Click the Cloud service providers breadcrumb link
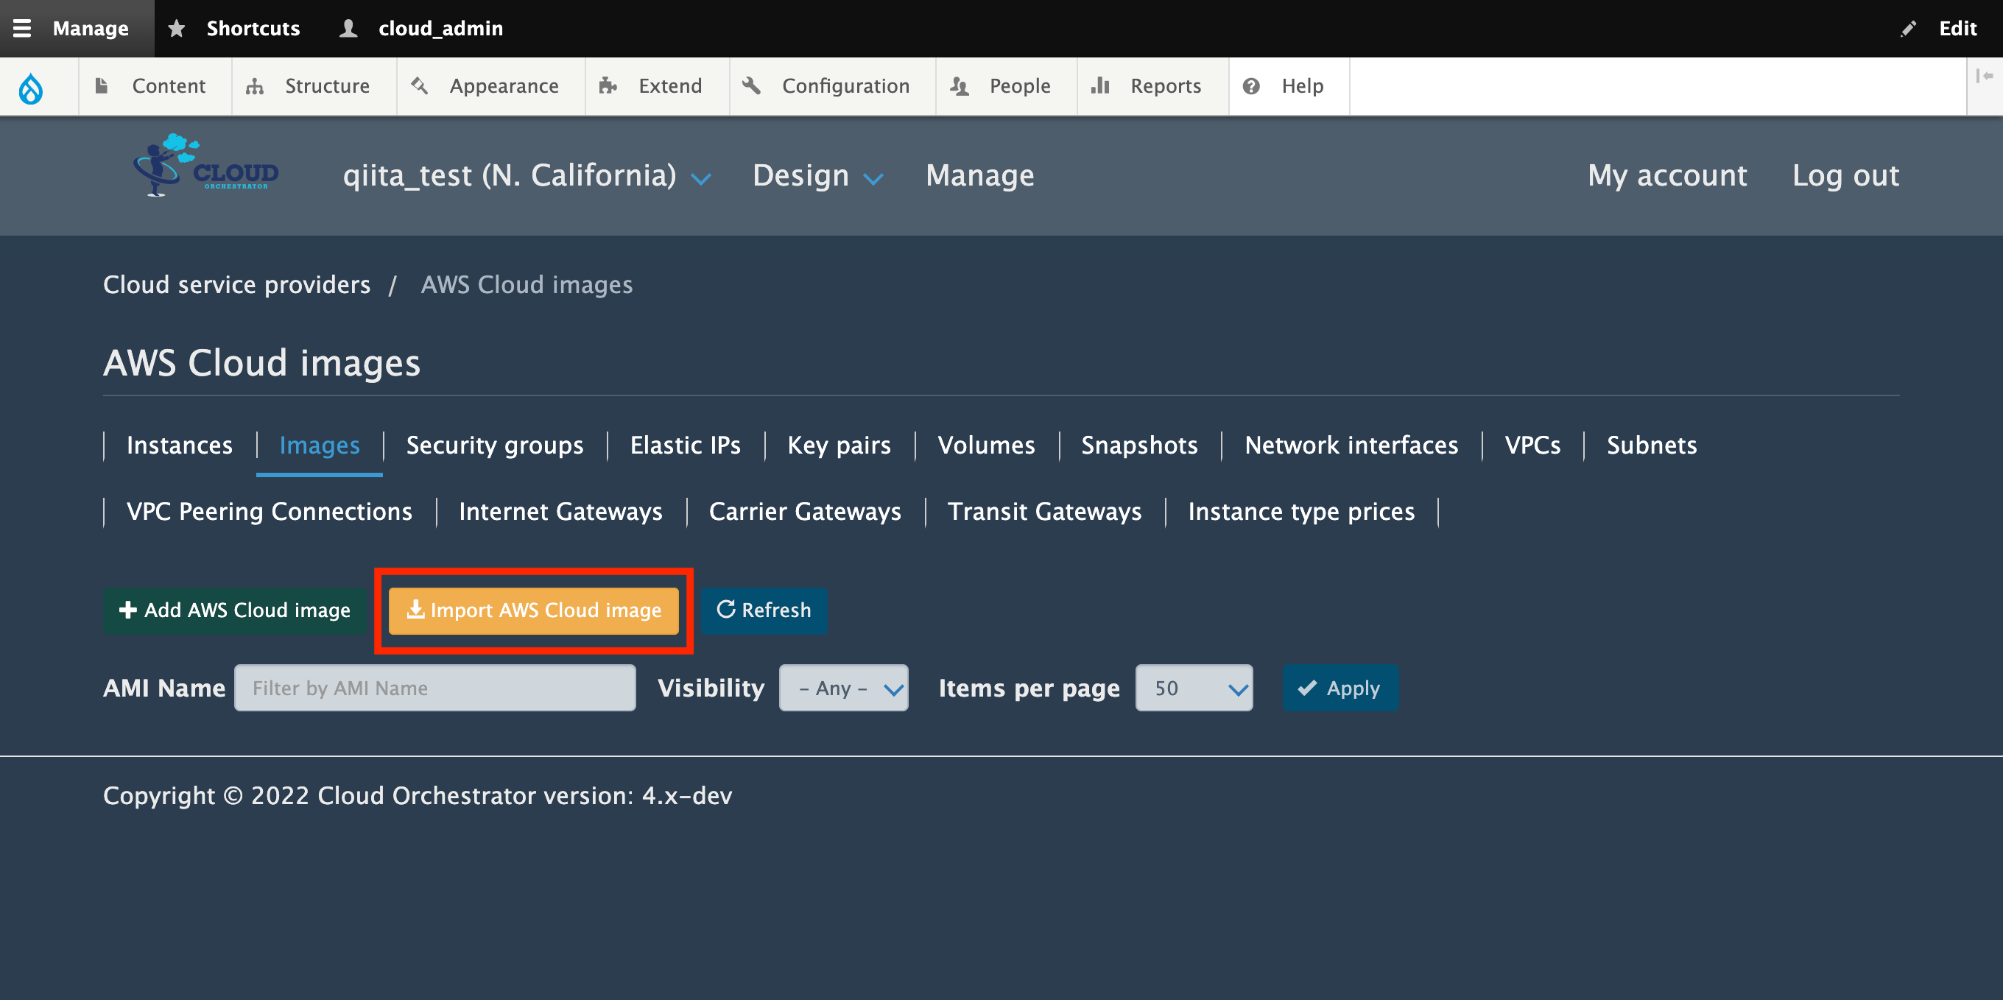The width and height of the screenshot is (2003, 1000). (x=236, y=284)
